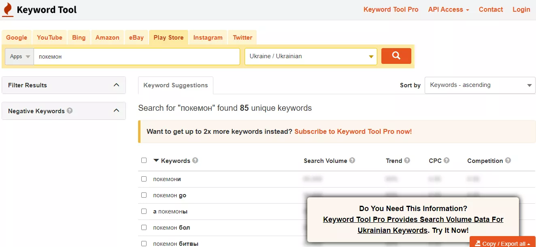The width and height of the screenshot is (536, 247).
Task: Open the Ukraine / Ukrainian language dropdown
Action: (x=311, y=56)
